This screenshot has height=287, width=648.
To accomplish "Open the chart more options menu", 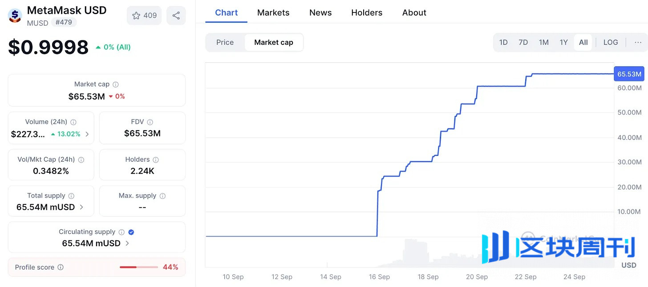I will tap(638, 42).
